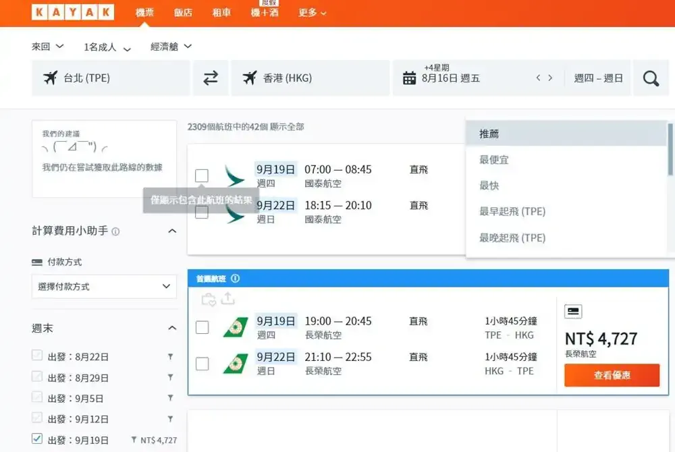
Task: Click filter funnel icon for 出發：9月19日
Action: (134, 440)
